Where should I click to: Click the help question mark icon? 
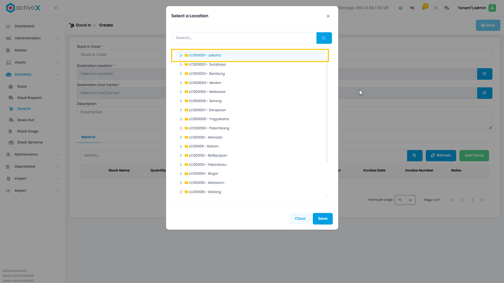click(x=400, y=8)
